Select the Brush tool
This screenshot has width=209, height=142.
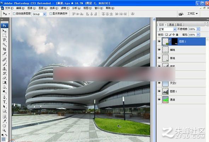[4, 64]
